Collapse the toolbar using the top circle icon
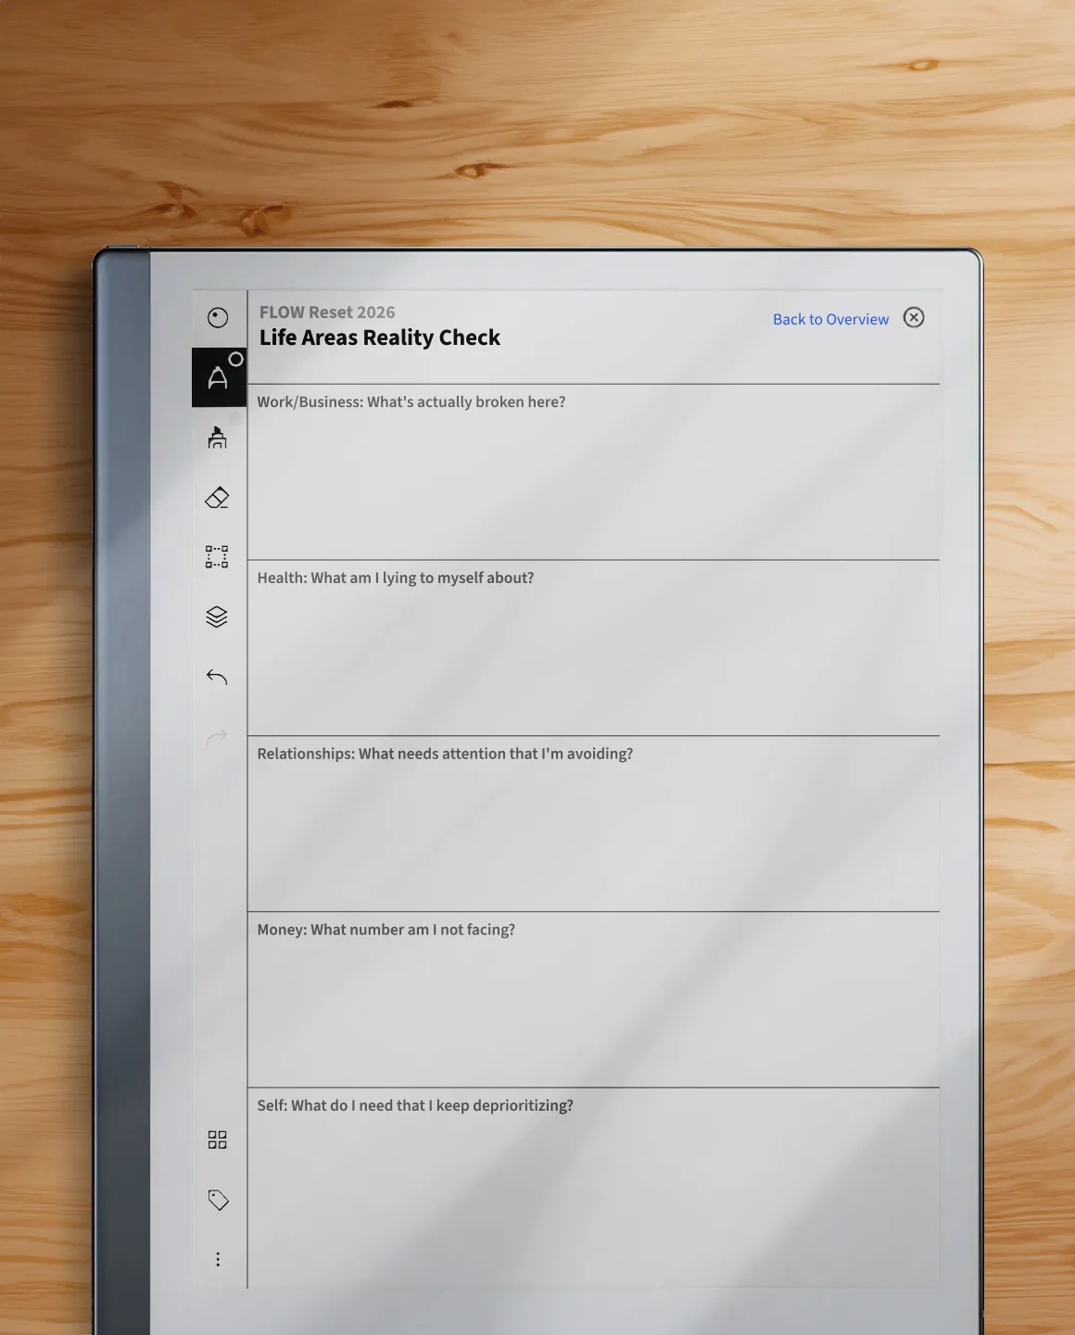Image resolution: width=1075 pixels, height=1335 pixels. click(218, 318)
